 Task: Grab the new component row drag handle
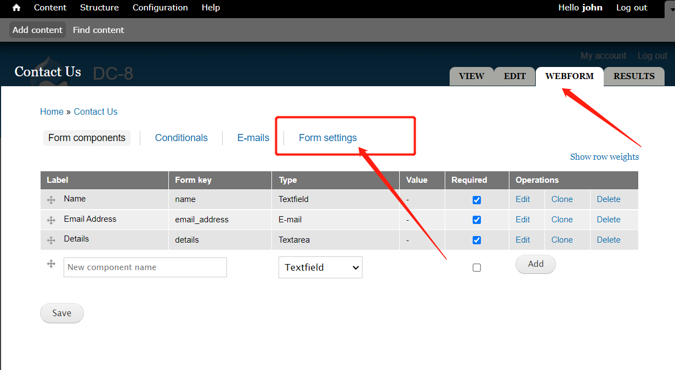[x=51, y=264]
